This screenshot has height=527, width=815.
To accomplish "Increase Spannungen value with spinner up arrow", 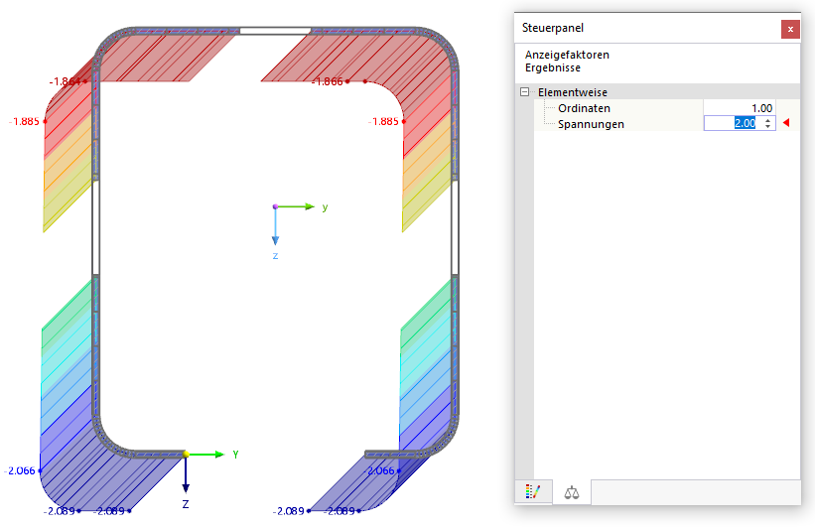I will pos(767,120).
